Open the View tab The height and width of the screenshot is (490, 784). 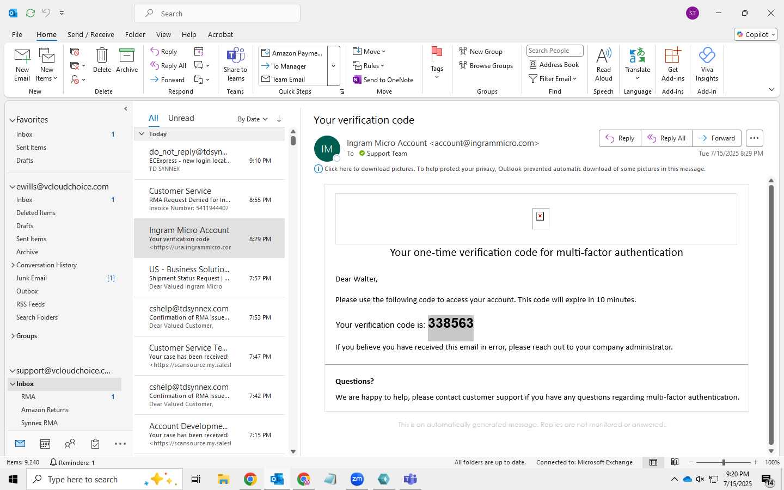point(163,34)
